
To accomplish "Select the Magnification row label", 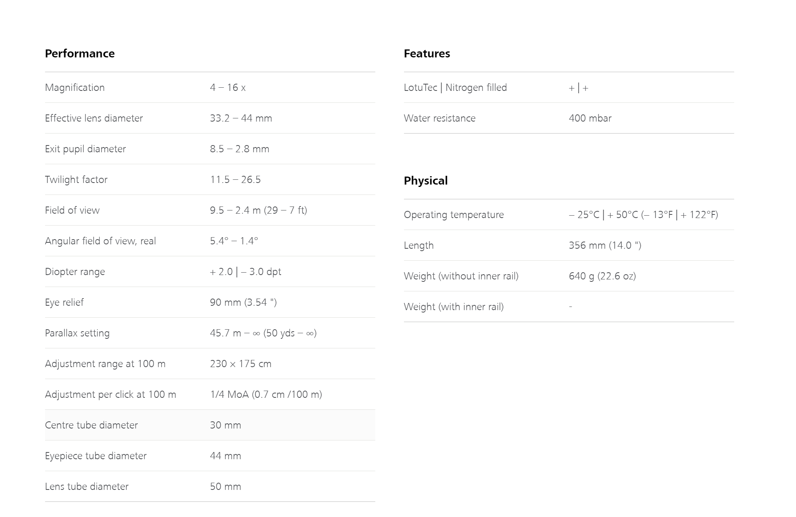I will (x=75, y=88).
